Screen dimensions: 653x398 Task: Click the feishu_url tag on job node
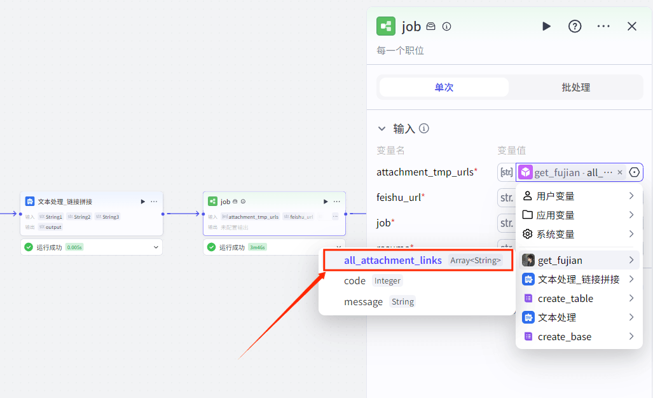point(298,217)
